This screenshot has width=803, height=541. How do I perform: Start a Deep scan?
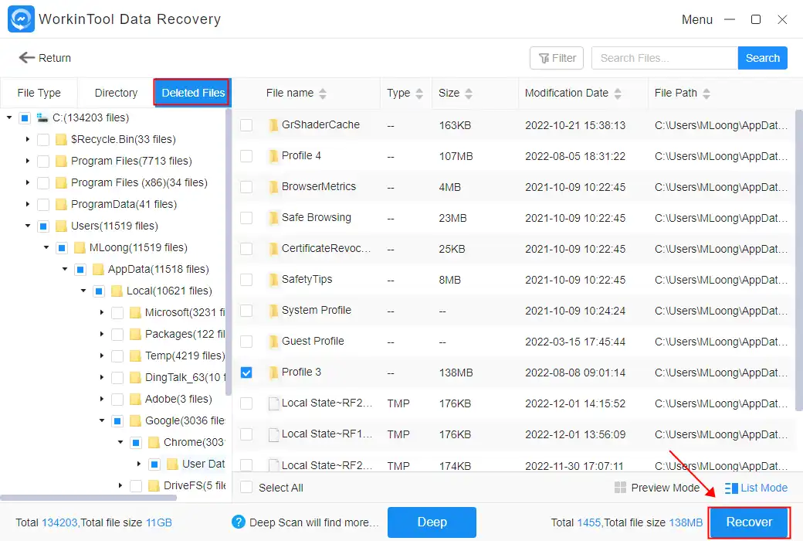(432, 522)
